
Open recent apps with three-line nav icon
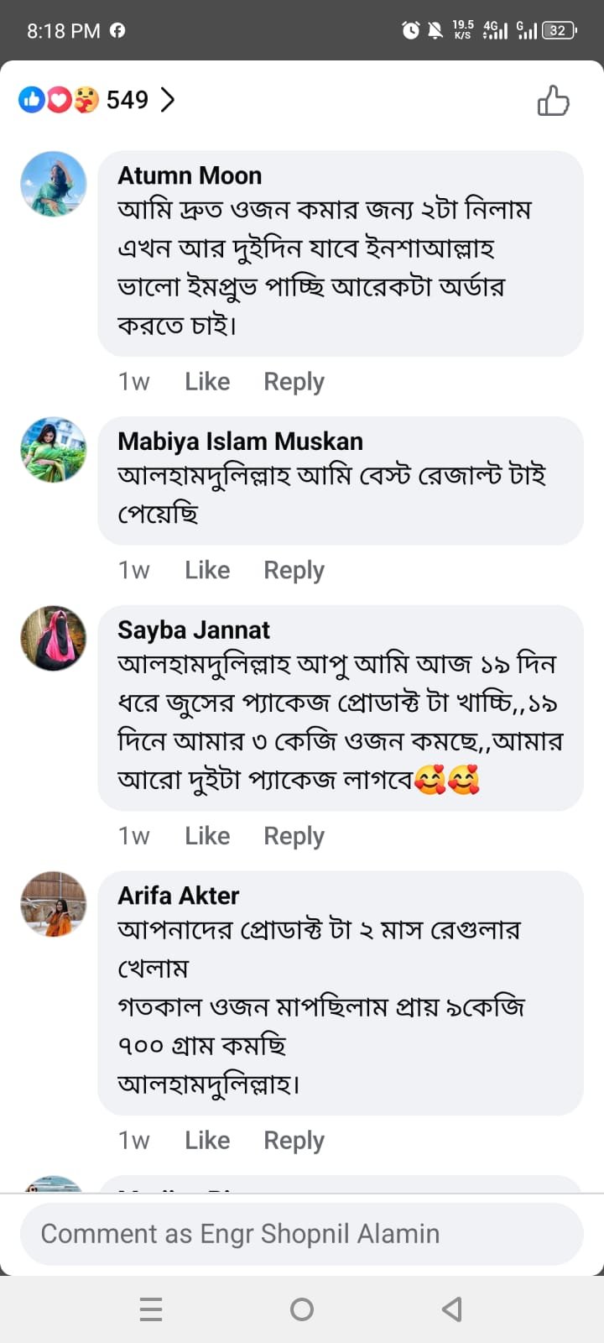pos(151,1309)
